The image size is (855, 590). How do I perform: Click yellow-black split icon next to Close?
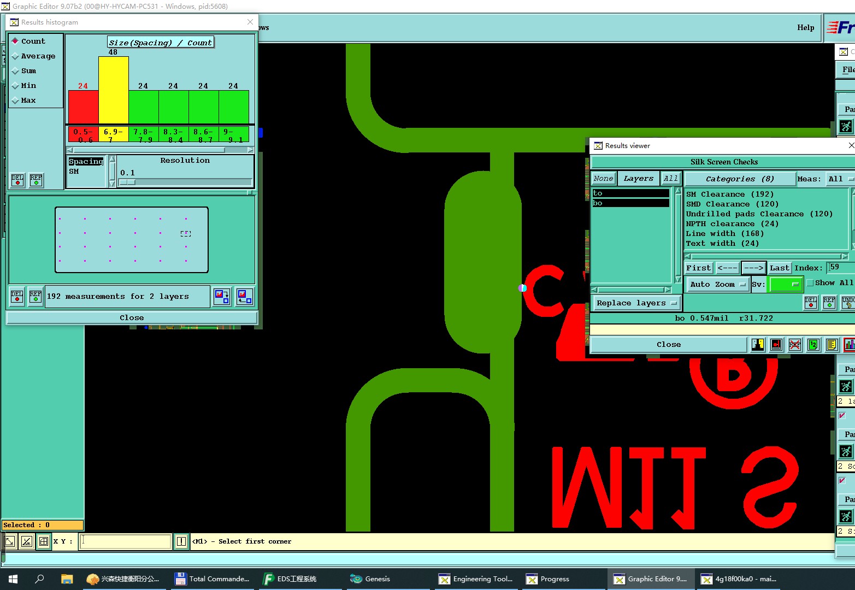tap(758, 344)
